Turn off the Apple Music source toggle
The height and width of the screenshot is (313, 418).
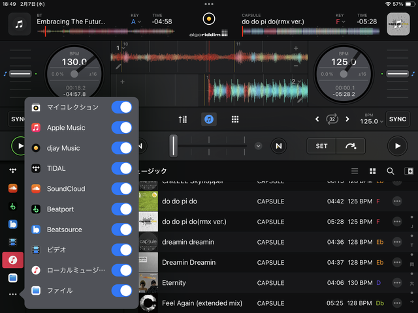pos(121,128)
